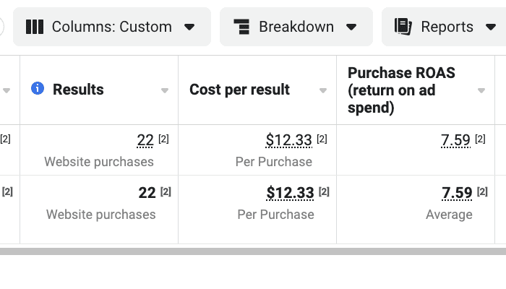Click the bold total $12.33 cost value
Image resolution: width=506 pixels, height=289 pixels.
pos(290,193)
